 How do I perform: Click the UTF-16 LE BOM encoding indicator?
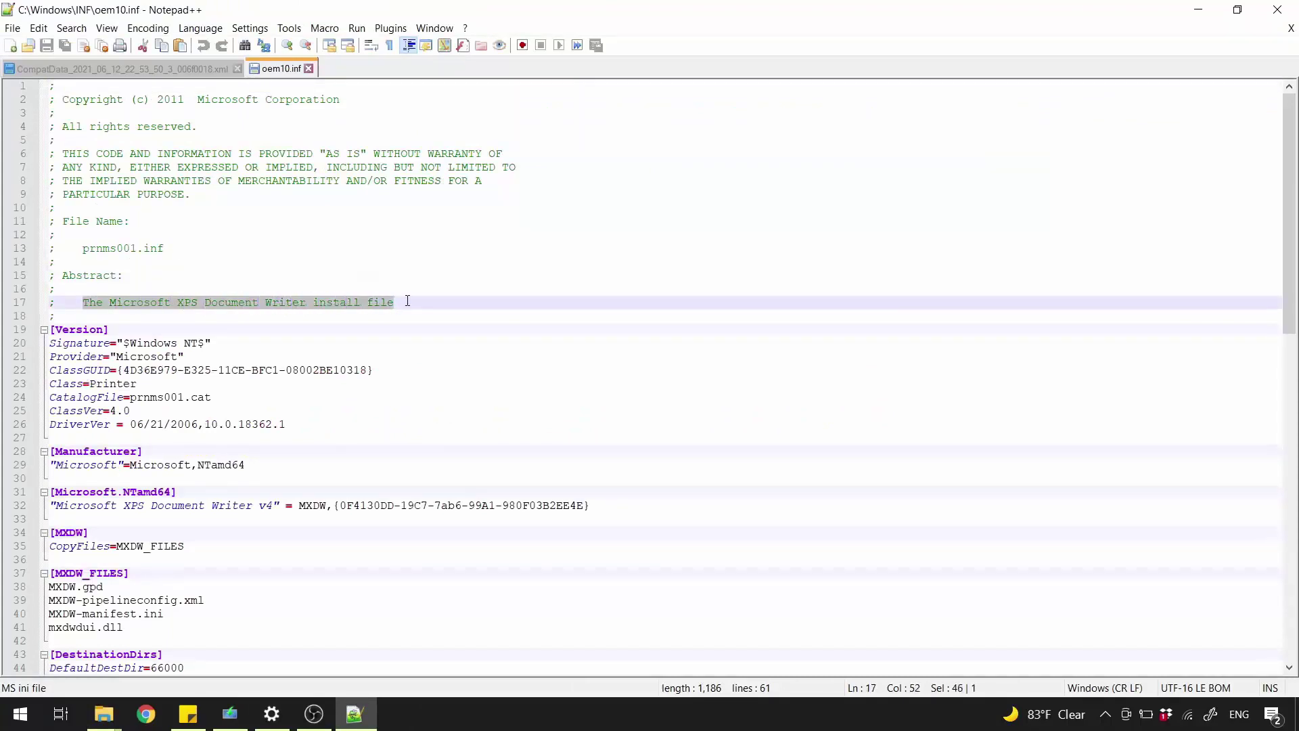point(1195,687)
